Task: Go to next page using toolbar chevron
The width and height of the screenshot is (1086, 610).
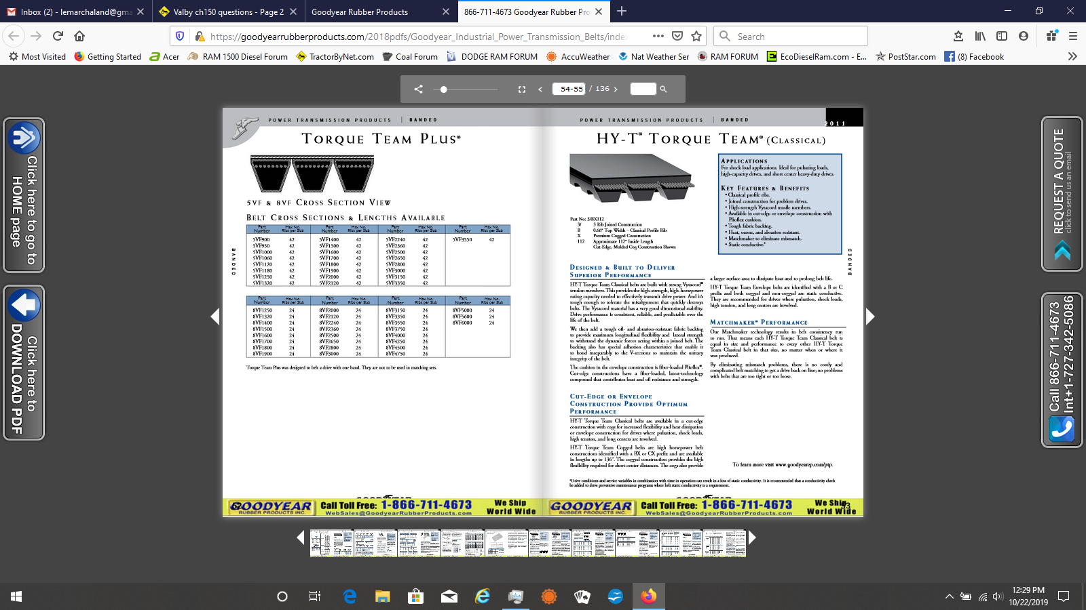Action: [616, 89]
